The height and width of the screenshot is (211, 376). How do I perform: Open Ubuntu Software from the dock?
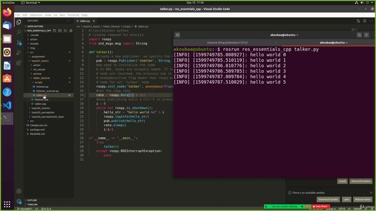[7, 79]
